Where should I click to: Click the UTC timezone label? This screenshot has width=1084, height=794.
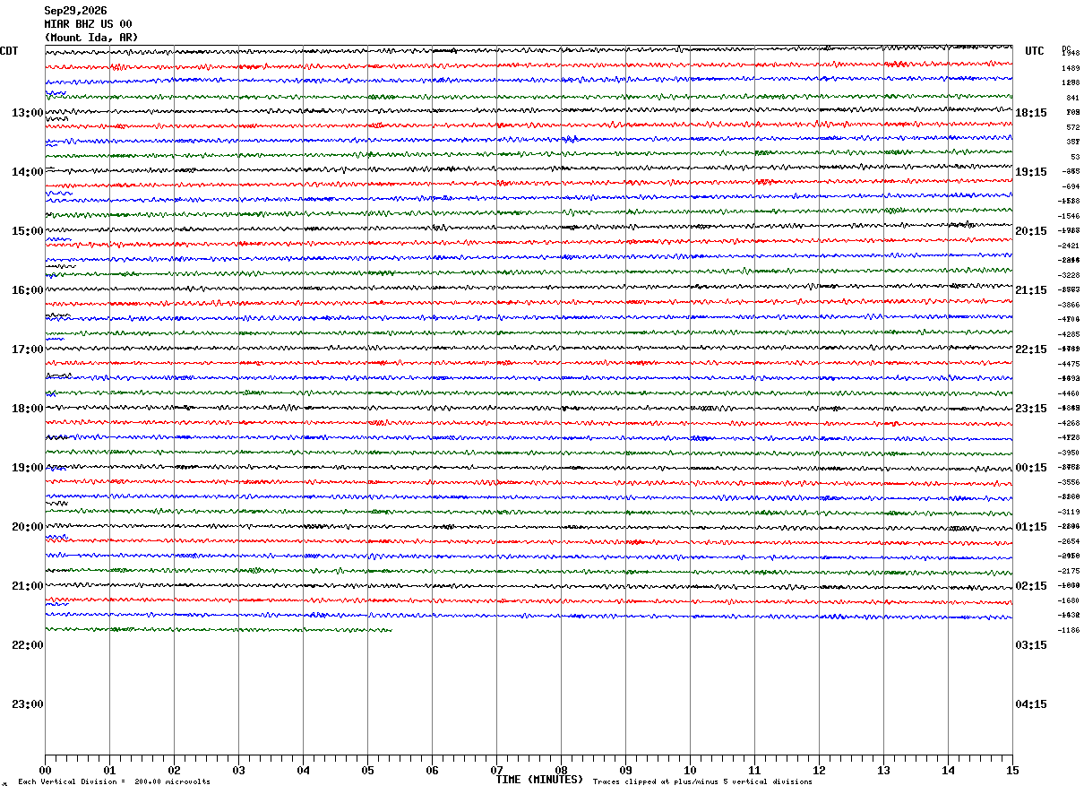(1035, 51)
